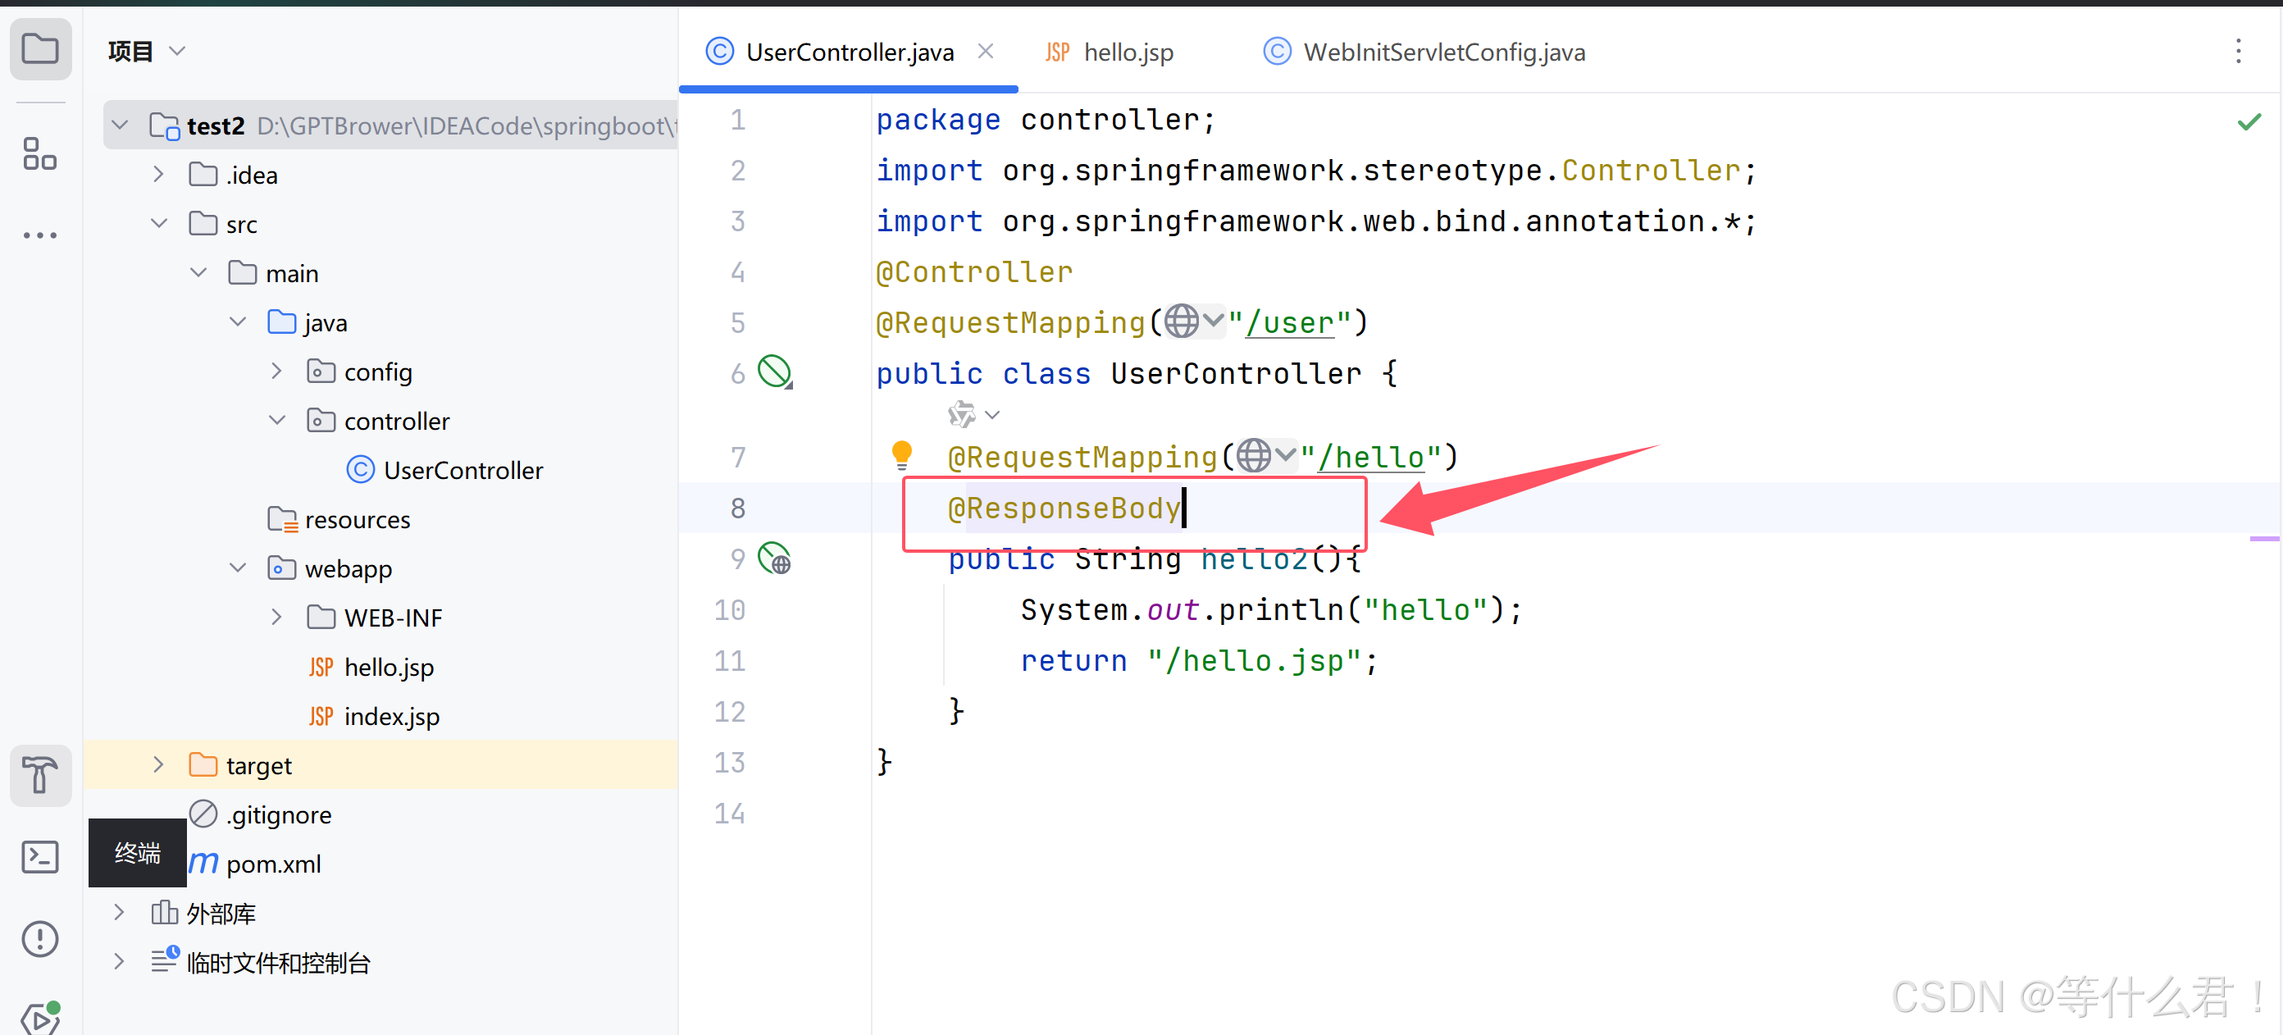2283x1035 pixels.
Task: Open editor tab options kebab menu
Action: pos(2238,52)
